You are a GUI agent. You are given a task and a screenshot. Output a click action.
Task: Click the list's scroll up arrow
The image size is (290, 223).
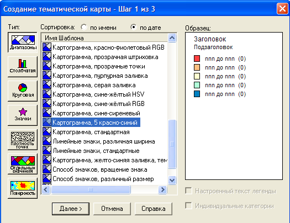click(x=172, y=38)
